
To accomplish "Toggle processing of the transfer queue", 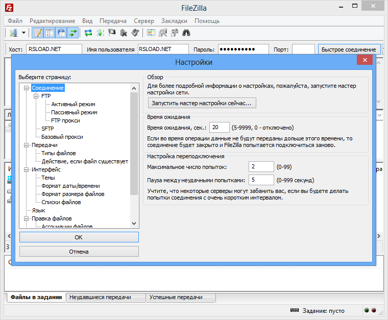I will (100, 33).
